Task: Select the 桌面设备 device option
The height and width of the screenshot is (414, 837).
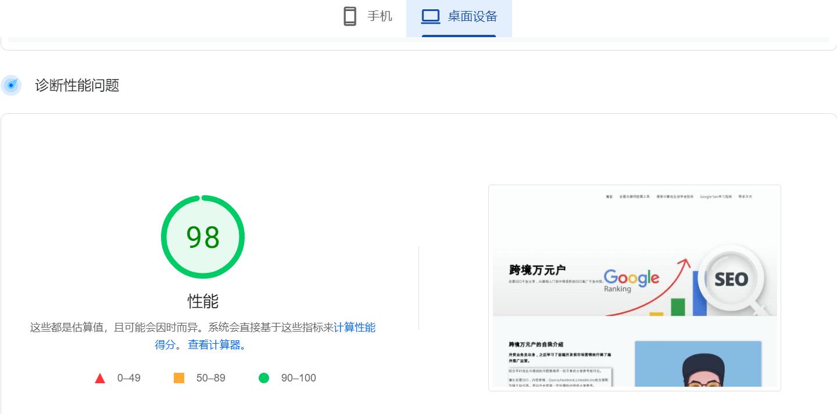Action: tap(459, 16)
